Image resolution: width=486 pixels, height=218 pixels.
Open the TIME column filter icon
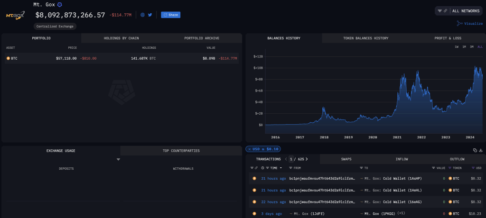267,168
